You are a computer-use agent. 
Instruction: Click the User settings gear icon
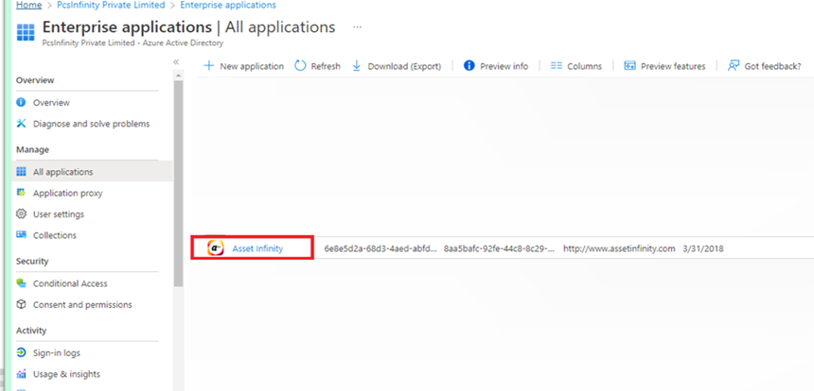(21, 213)
